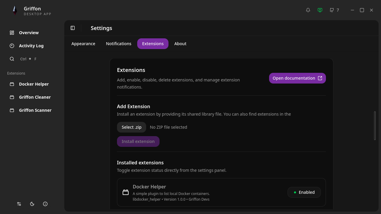Click the Griffon Scanner plugin icon
Image resolution: width=381 pixels, height=214 pixels.
tap(12, 110)
